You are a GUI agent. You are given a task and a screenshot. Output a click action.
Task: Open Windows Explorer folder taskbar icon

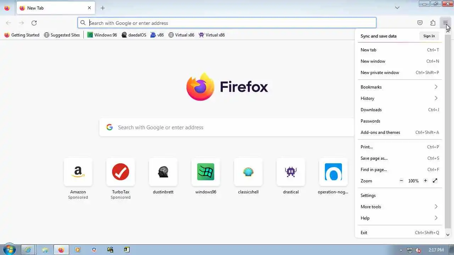tap(45, 250)
